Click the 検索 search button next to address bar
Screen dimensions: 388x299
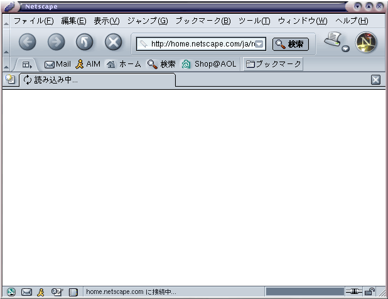(x=291, y=45)
